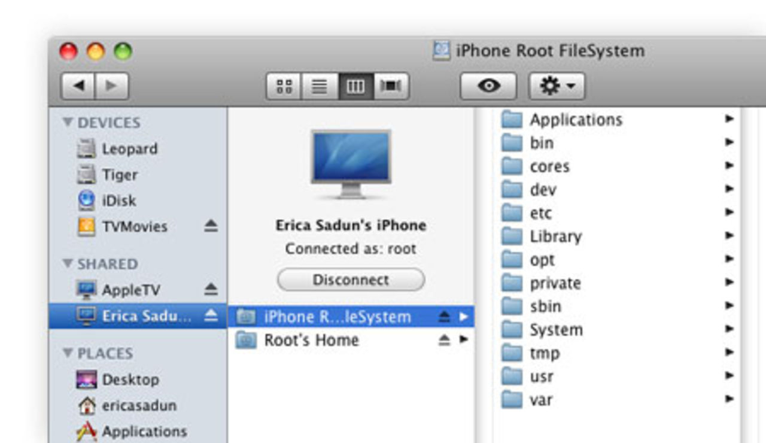
Task: Switch to icon view
Action: click(284, 86)
